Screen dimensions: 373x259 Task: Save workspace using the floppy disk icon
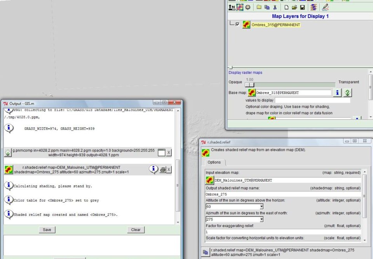pyautogui.click(x=302, y=7)
